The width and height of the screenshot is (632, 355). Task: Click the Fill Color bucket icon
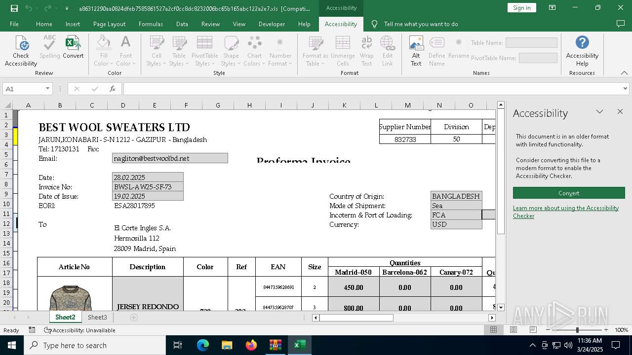tap(104, 43)
